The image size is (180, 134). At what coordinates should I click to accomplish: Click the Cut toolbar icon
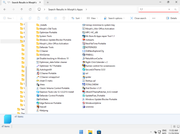(22, 18)
